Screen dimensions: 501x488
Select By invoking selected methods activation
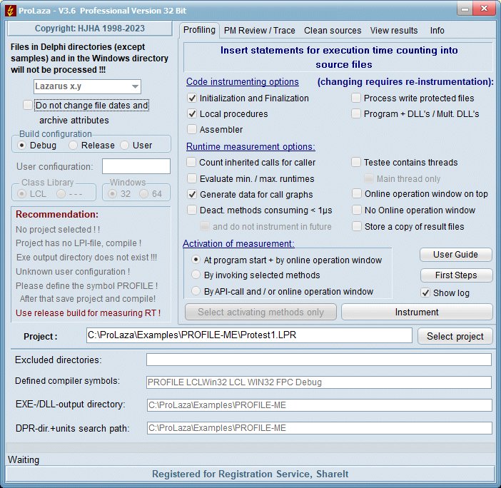(196, 275)
